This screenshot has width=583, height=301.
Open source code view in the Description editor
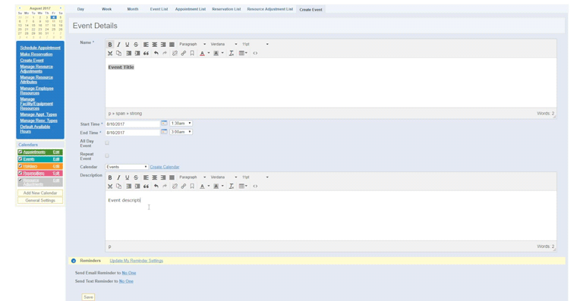click(255, 187)
